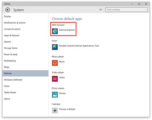Click the Choose default apps heading
The height and width of the screenshot is (120, 152).
[67, 19]
